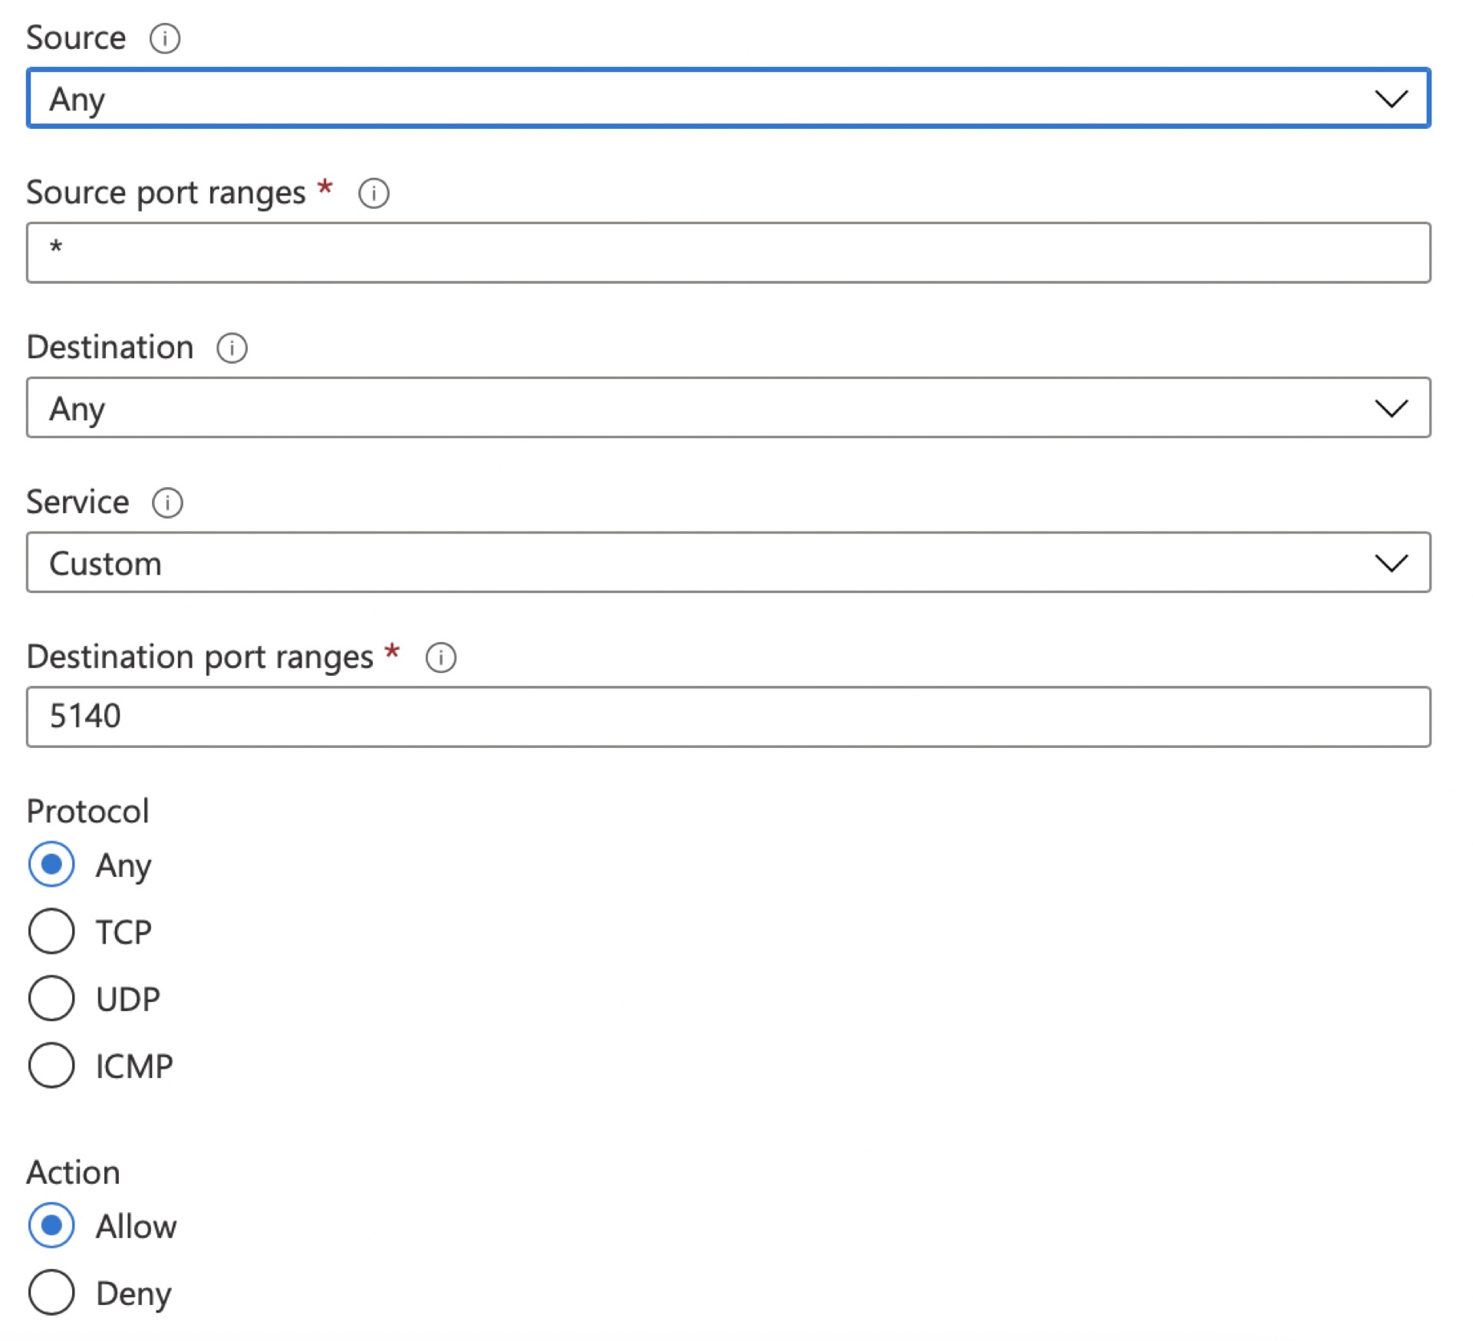Screen dimensions: 1473x1341
Task: Click the chevron on the Service dropdown
Action: pyautogui.click(x=1391, y=563)
